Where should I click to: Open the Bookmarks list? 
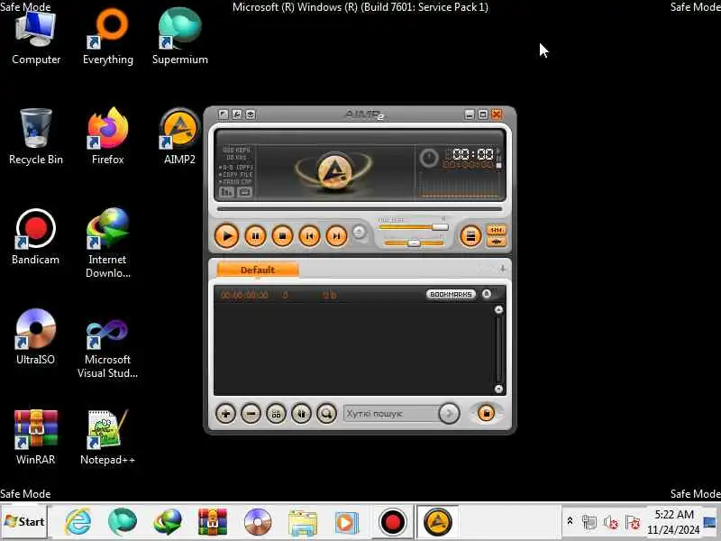pyautogui.click(x=451, y=294)
